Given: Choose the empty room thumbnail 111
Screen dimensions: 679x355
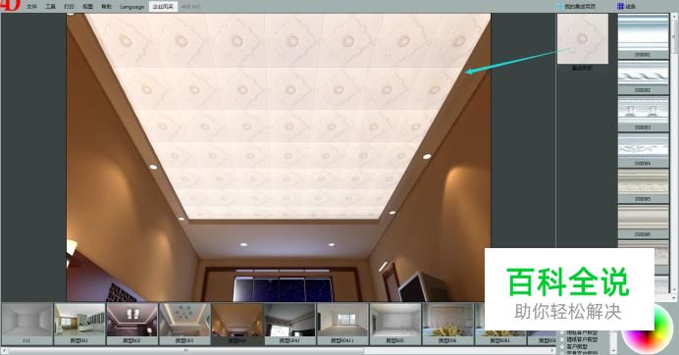Looking at the screenshot, I should [26, 324].
